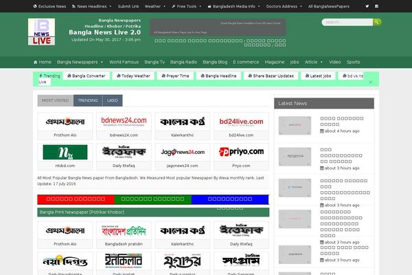412x275 pixels.
Task: Open Prothom Alo logo in print newspaper section
Action: (x=65, y=230)
